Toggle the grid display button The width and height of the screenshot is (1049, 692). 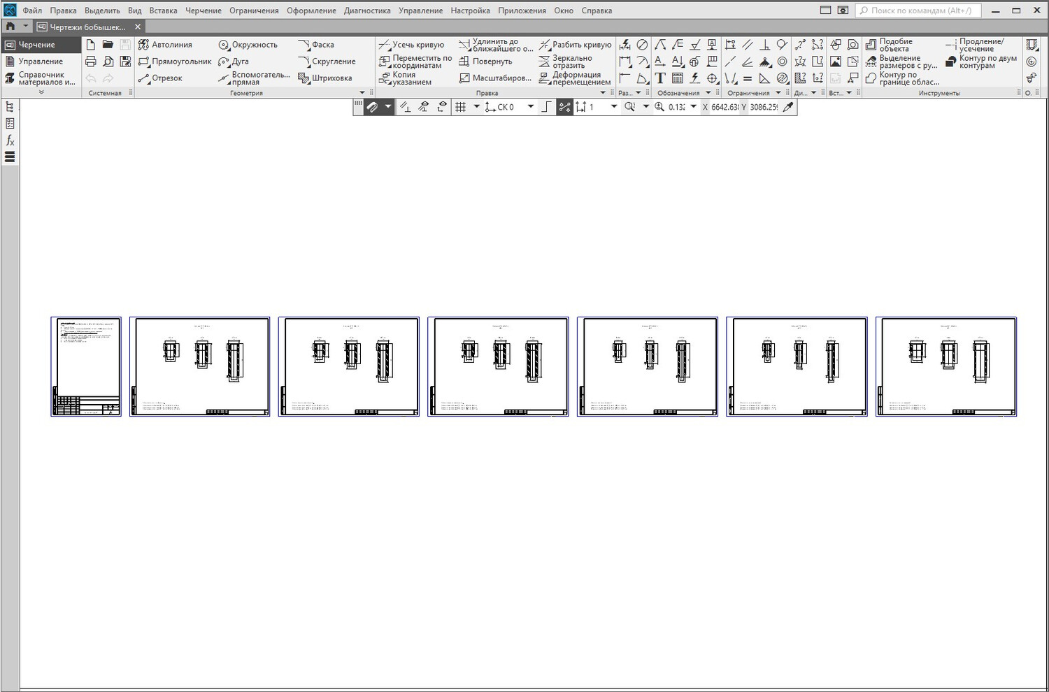(460, 107)
